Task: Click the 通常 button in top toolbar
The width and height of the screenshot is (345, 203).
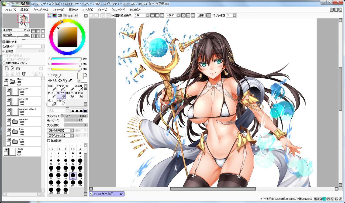Action: tap(201, 15)
